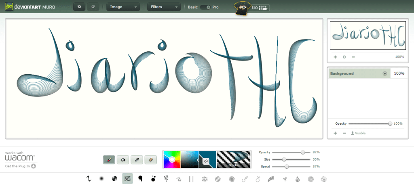
Task: Select the eraser tool
Action: [x=151, y=160]
